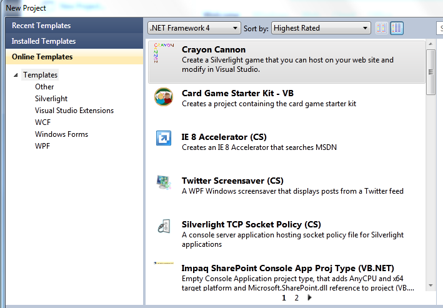Select the Crayon Cannon title
443x308 pixels.
click(x=214, y=49)
